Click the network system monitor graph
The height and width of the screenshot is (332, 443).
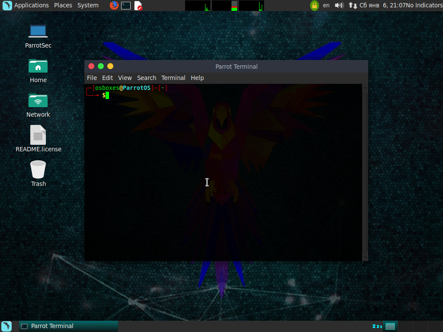pos(251,6)
